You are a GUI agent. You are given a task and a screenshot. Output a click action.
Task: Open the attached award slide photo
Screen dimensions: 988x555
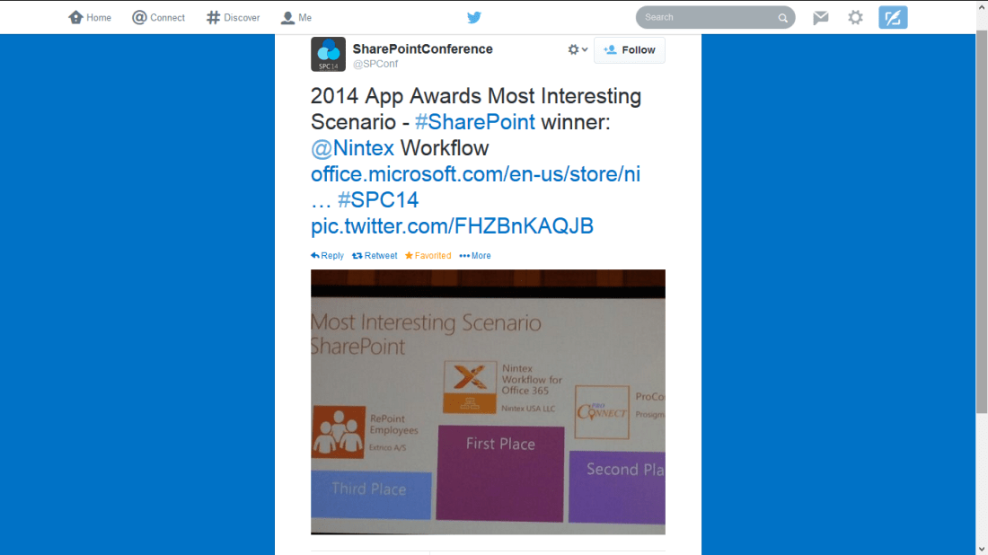(x=488, y=401)
